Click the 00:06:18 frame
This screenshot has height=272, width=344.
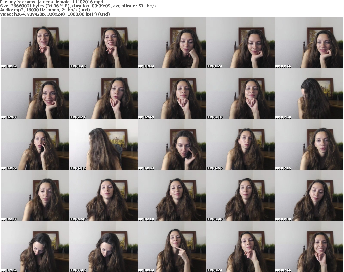172,196
